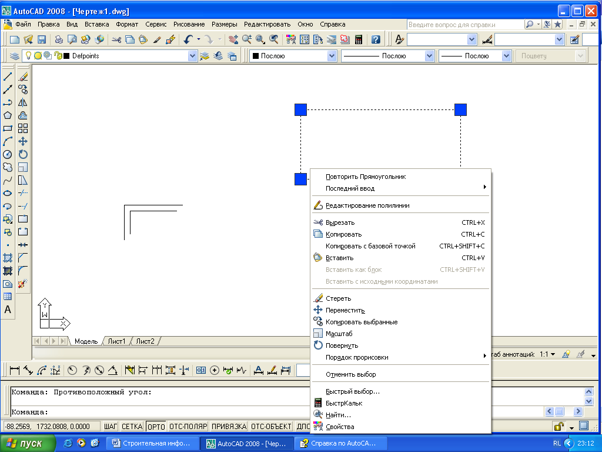Click the пуск Start button
Screen dimensions: 602x452
pos(28,444)
